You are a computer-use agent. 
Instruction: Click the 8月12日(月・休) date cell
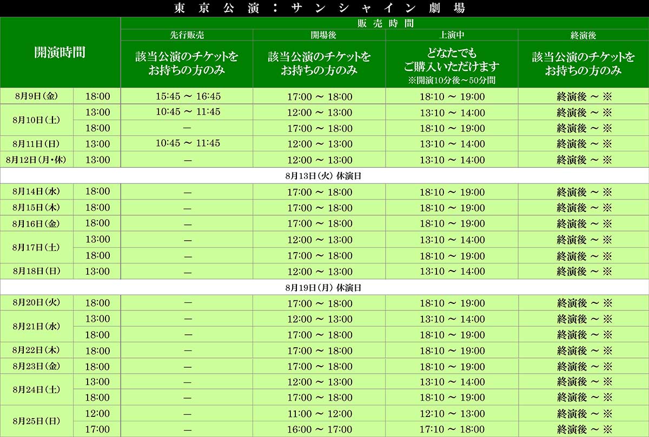click(36, 160)
